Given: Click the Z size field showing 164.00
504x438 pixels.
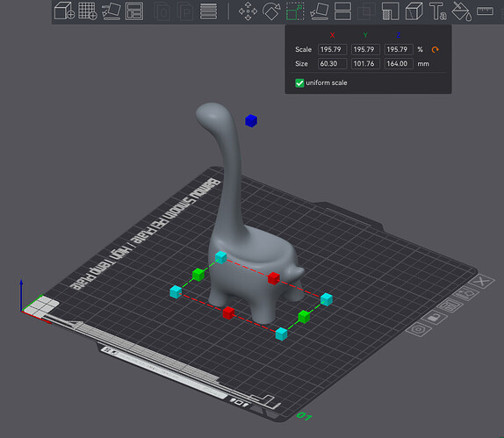Looking at the screenshot, I should [399, 63].
